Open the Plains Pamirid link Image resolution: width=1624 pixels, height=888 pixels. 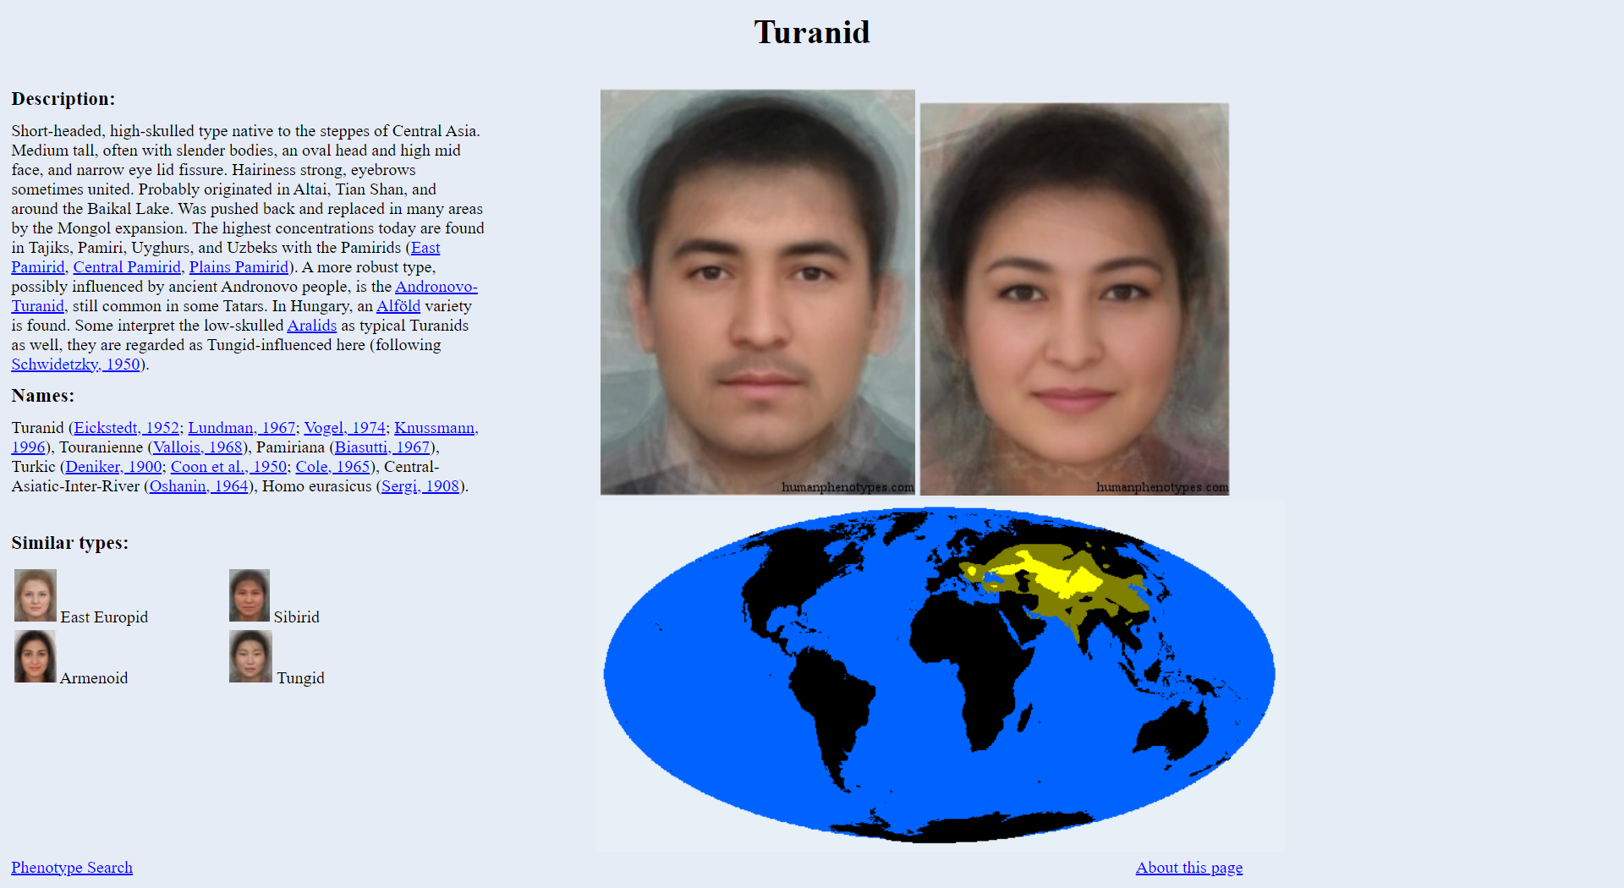point(239,267)
